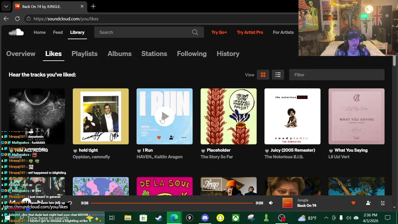Toggle like heart beside Placeholder title

pos(203,151)
